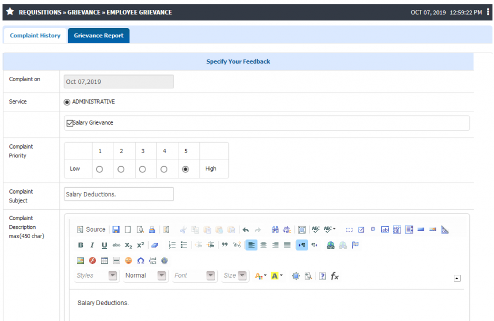Open the Normal paragraph format dropdown
494x321 pixels.
point(145,275)
